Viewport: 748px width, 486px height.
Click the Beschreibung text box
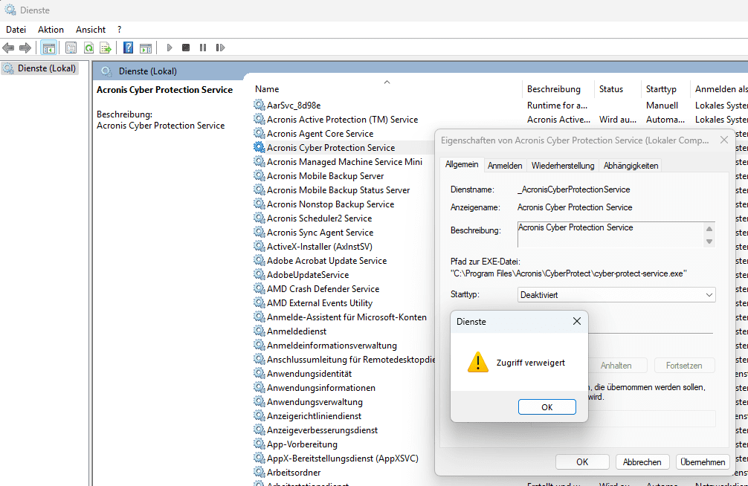point(616,234)
